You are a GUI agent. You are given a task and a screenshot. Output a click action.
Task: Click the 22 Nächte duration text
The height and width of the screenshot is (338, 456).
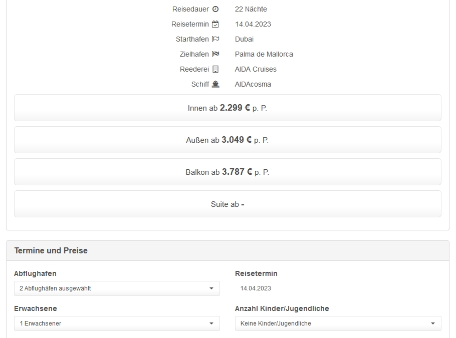tap(251, 9)
